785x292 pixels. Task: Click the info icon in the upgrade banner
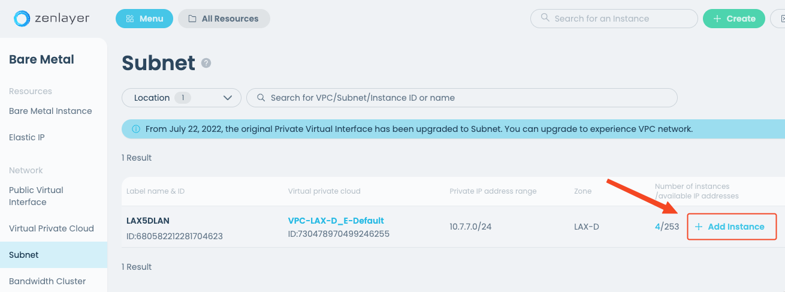[x=135, y=129]
